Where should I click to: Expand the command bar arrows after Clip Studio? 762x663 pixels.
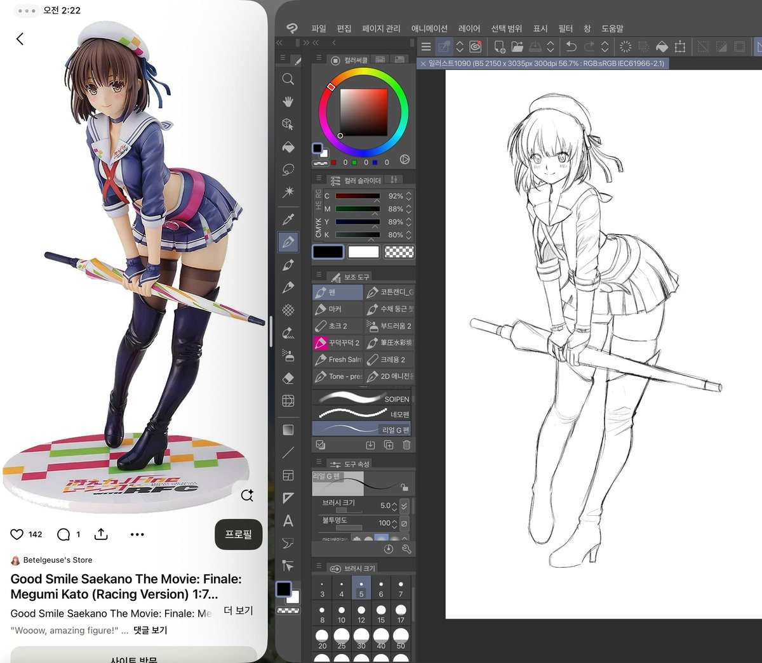click(x=460, y=46)
